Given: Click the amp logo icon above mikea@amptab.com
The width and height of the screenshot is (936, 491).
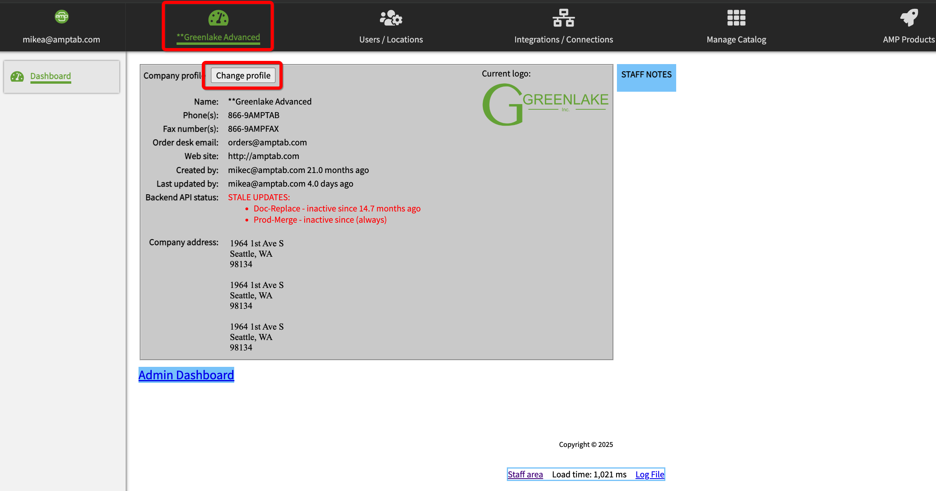Looking at the screenshot, I should (61, 17).
